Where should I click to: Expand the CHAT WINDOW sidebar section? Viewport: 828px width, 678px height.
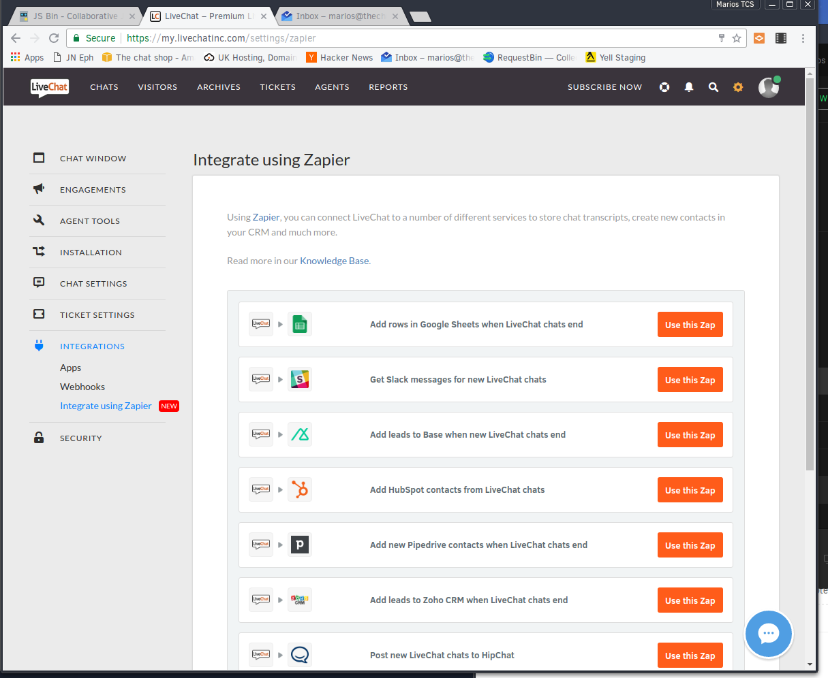coord(93,159)
